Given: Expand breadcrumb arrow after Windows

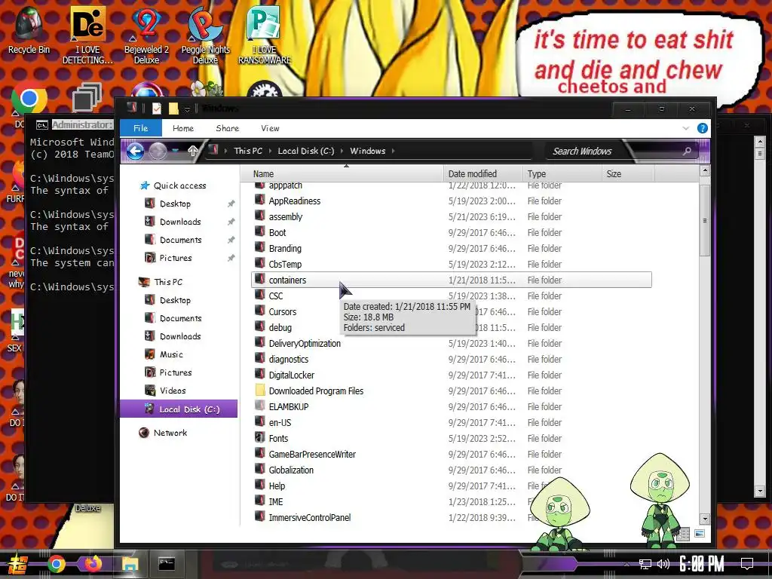Looking at the screenshot, I should pos(394,151).
